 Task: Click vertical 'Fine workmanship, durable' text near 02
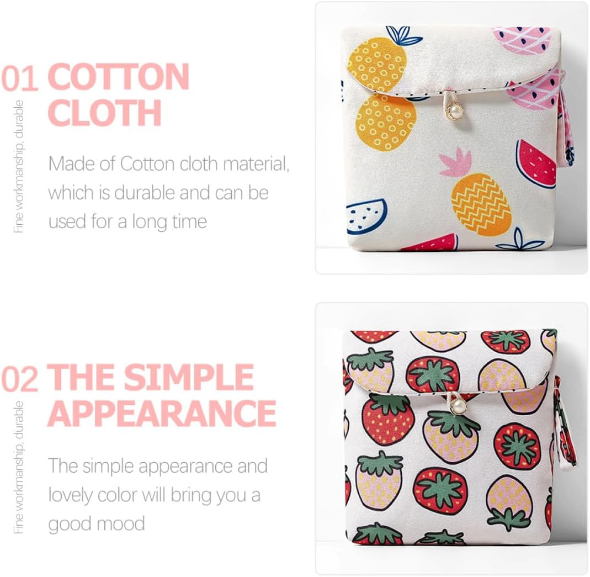[x=18, y=467]
